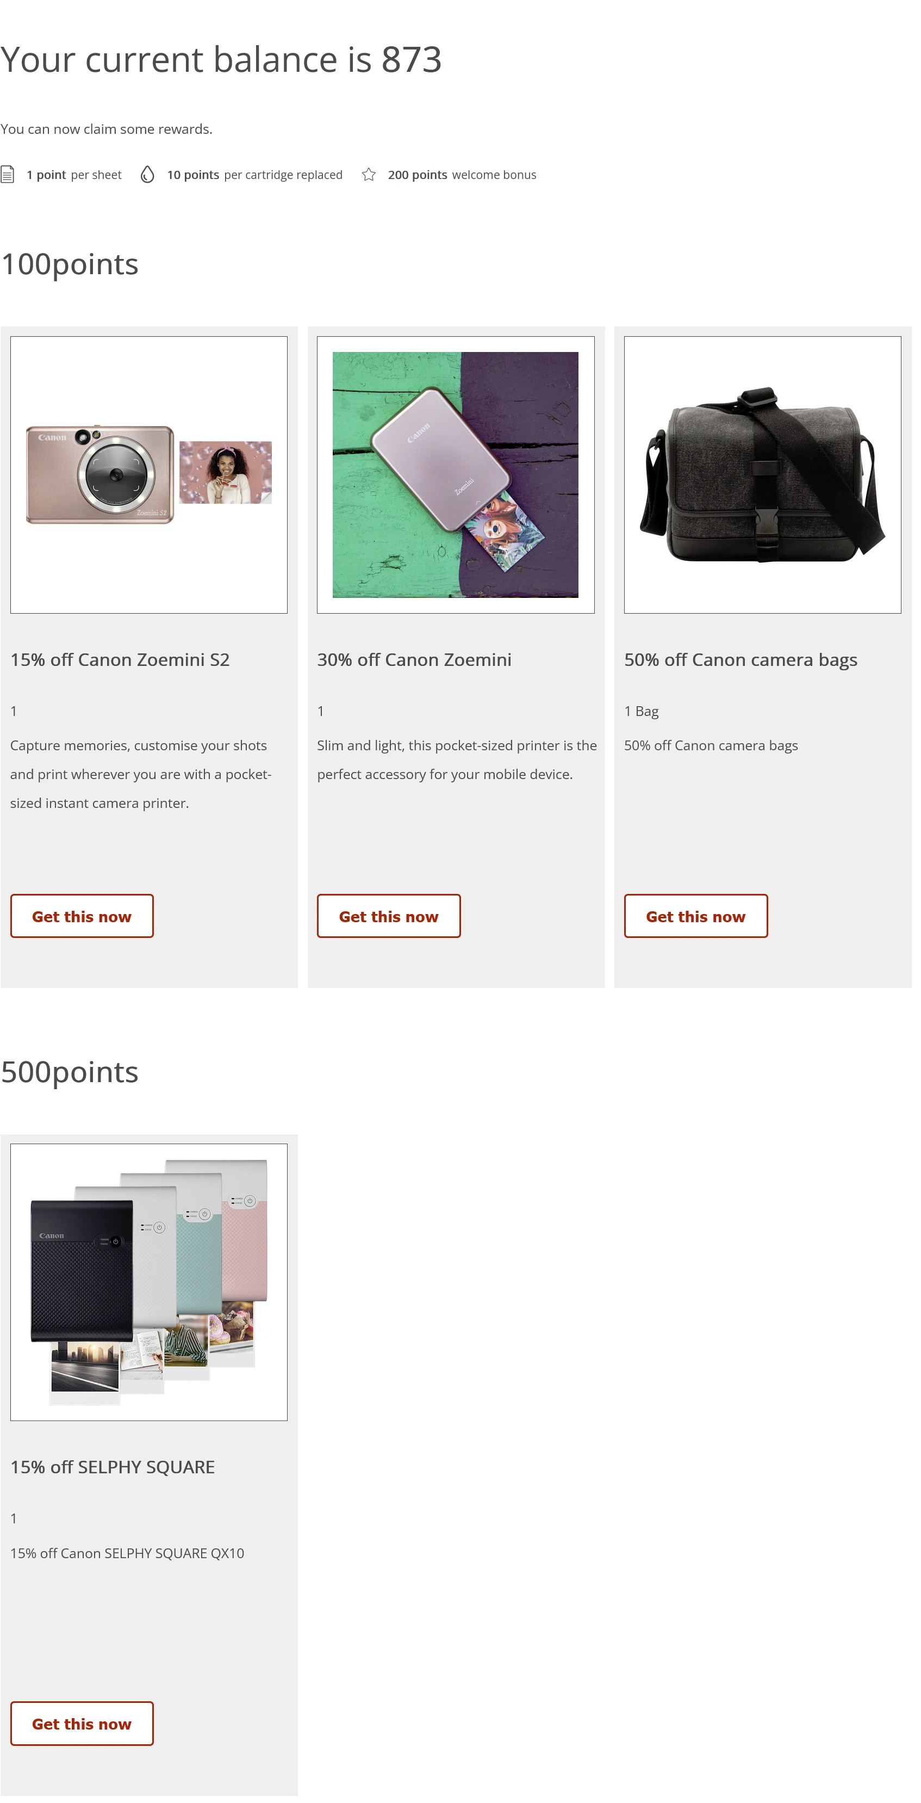Click the star icon for welcome bonus
The height and width of the screenshot is (1803, 921).
pos(369,174)
